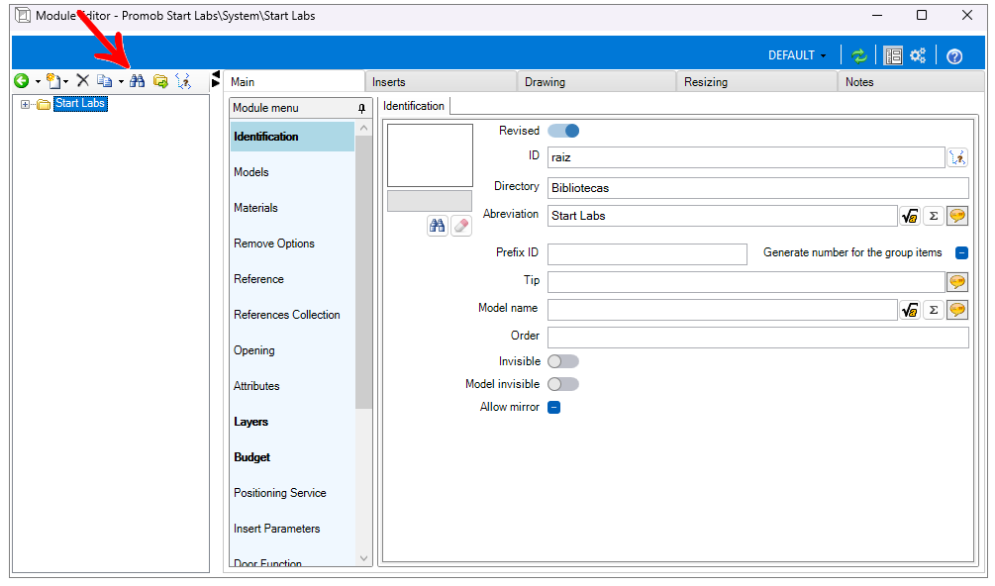995x586 pixels.
Task: Click the Prefix ID input field
Action: tap(647, 254)
